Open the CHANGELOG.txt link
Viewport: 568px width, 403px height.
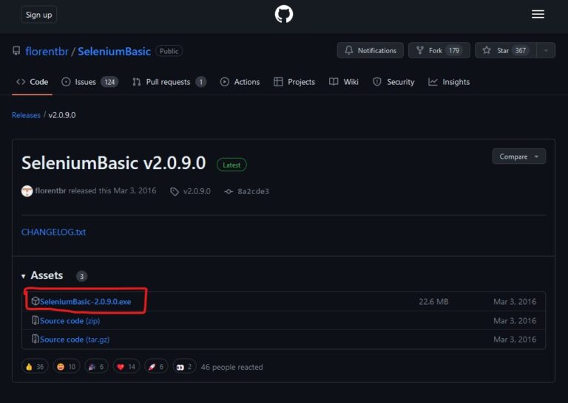[x=54, y=232]
